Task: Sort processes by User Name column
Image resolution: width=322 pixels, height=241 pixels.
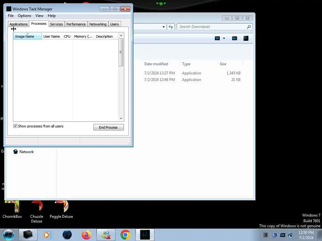Action: [52, 36]
